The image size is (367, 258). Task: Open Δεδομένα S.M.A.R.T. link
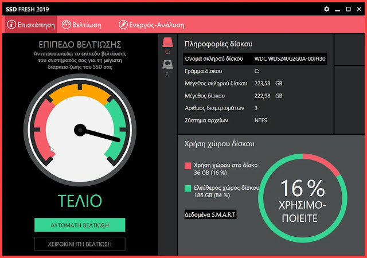pyautogui.click(x=210, y=214)
